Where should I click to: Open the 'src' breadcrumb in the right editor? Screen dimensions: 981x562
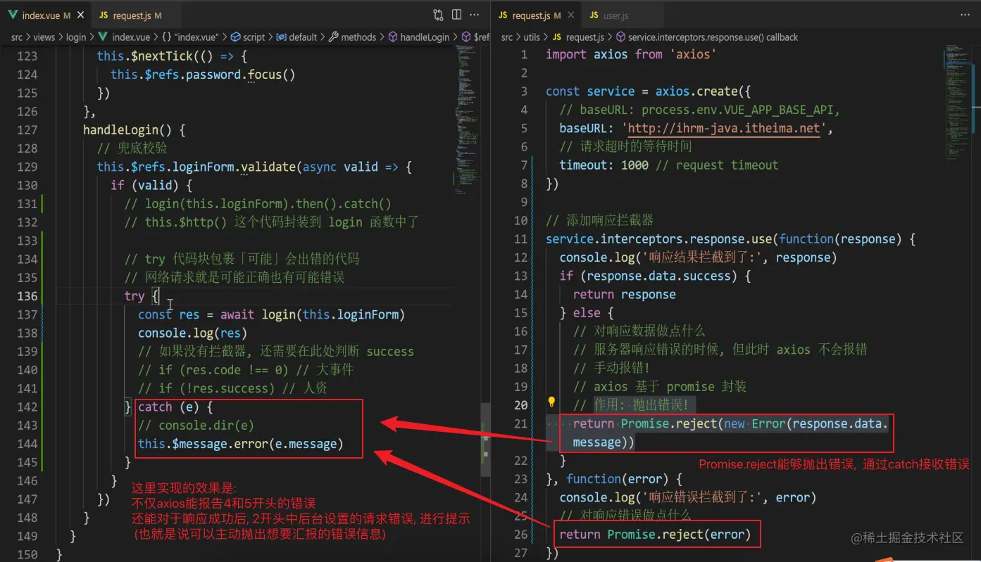pos(507,37)
